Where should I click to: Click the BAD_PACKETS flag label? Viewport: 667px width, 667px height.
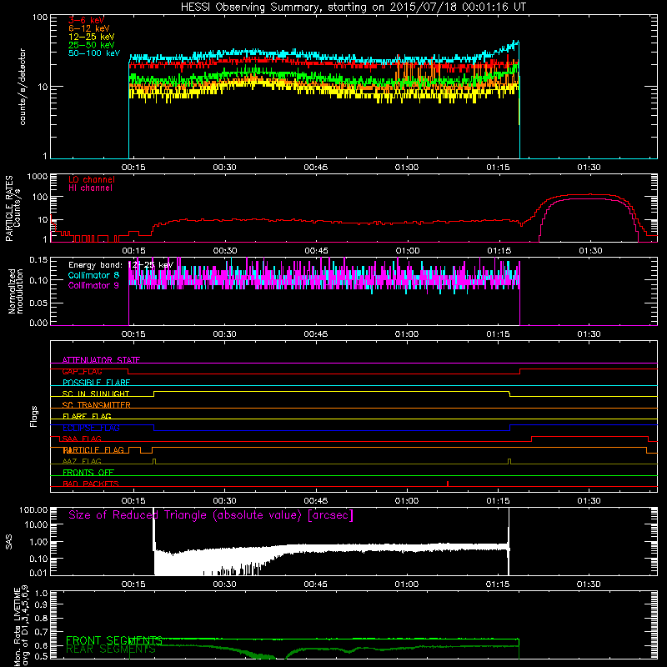pyautogui.click(x=91, y=484)
